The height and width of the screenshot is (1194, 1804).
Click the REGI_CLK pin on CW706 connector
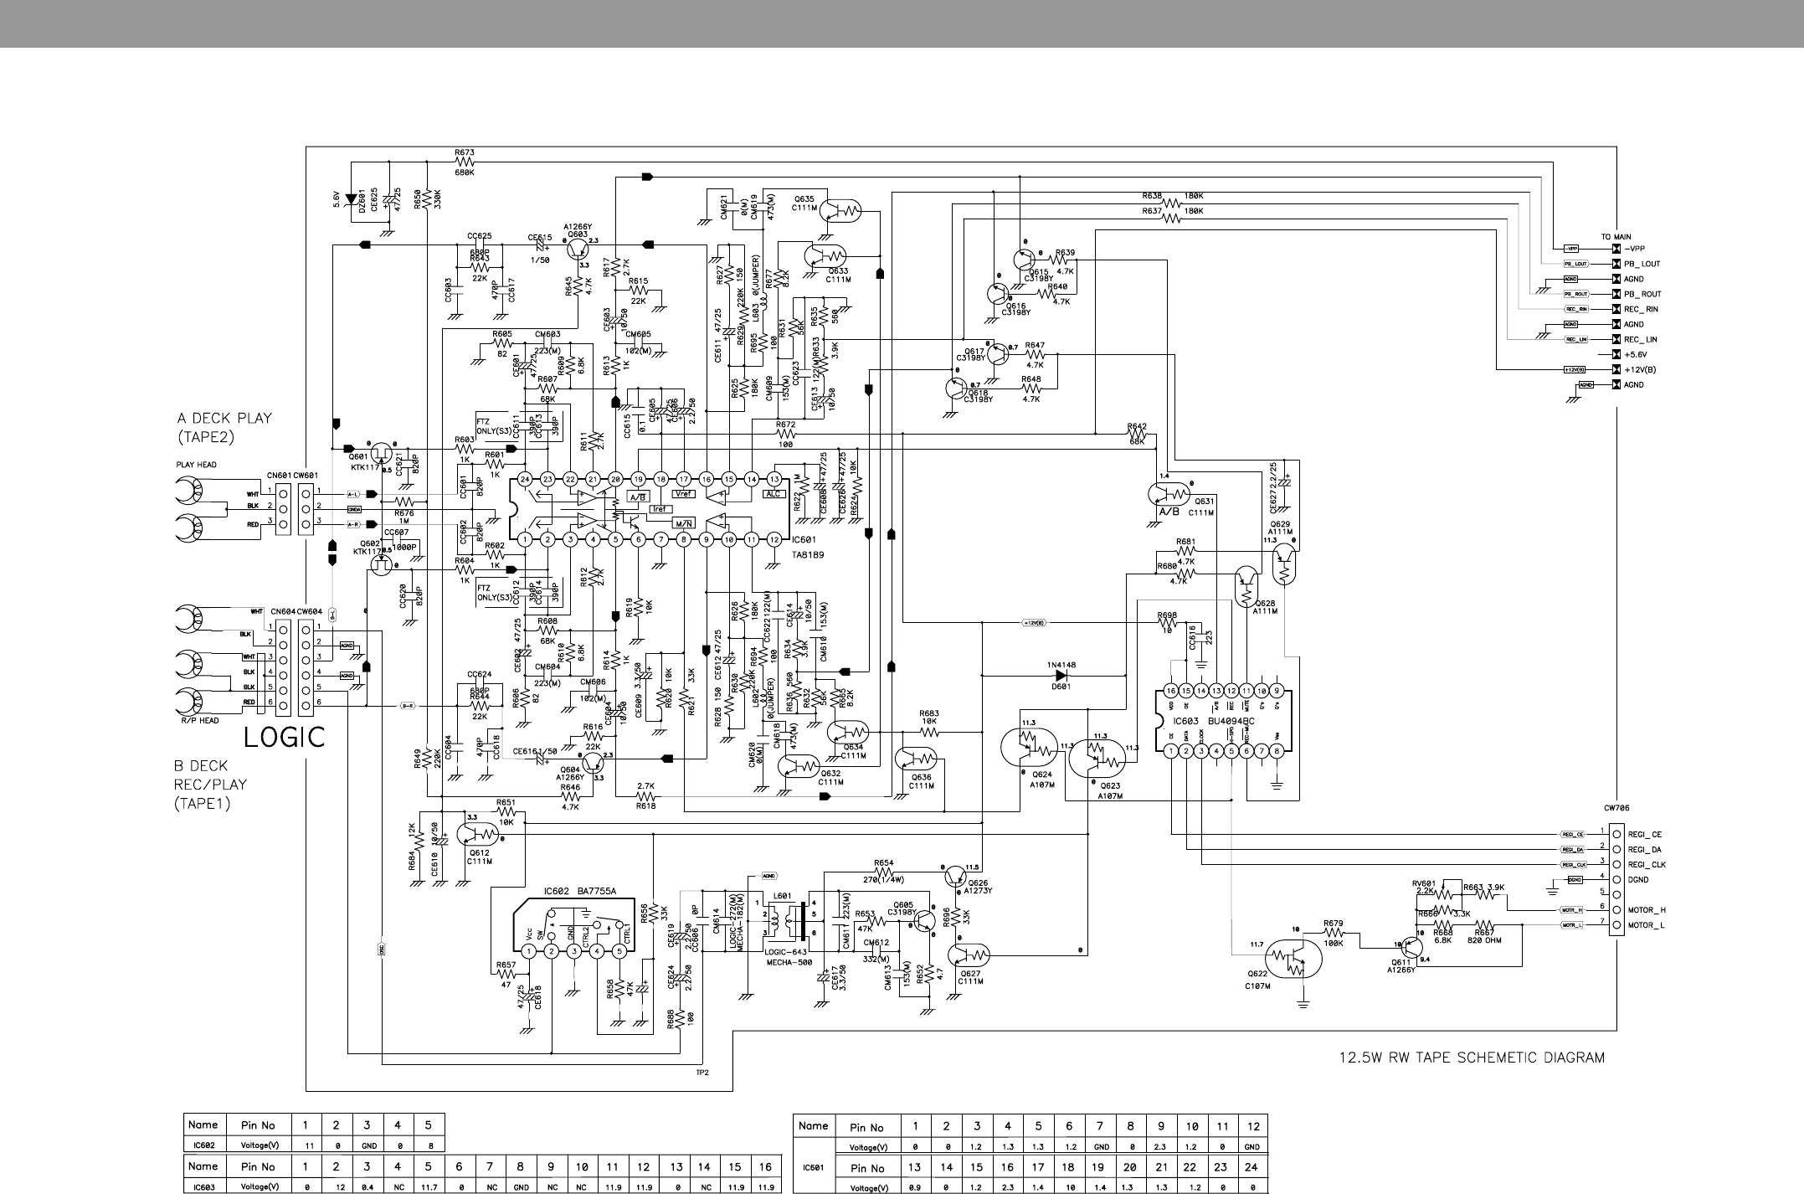(x=1616, y=864)
